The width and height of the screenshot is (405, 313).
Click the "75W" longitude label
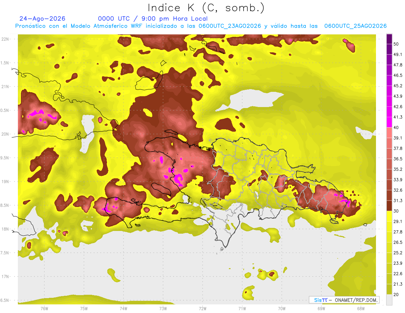[84, 309]
